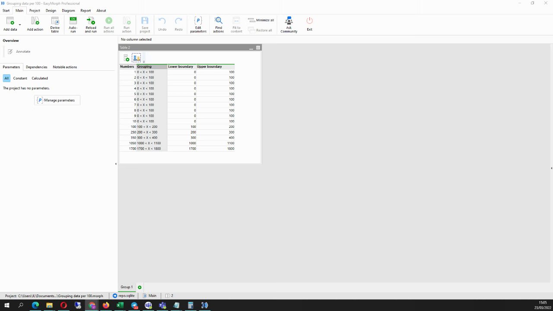The image size is (553, 311).
Task: Minimize Table 2 window
Action: [x=251, y=48]
